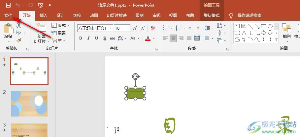Switch to the 插入 ribbon tab
Viewport: 300px width, 137px height.
44,15
